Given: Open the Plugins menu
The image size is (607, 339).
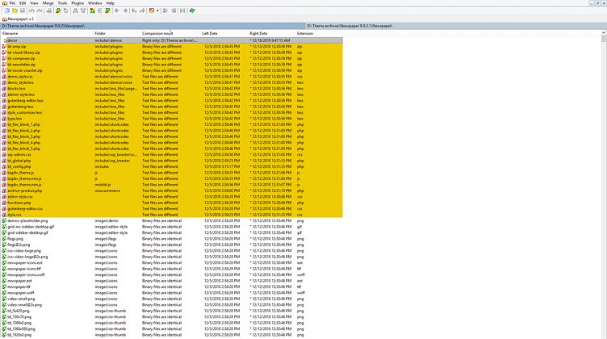Looking at the screenshot, I should (77, 3).
